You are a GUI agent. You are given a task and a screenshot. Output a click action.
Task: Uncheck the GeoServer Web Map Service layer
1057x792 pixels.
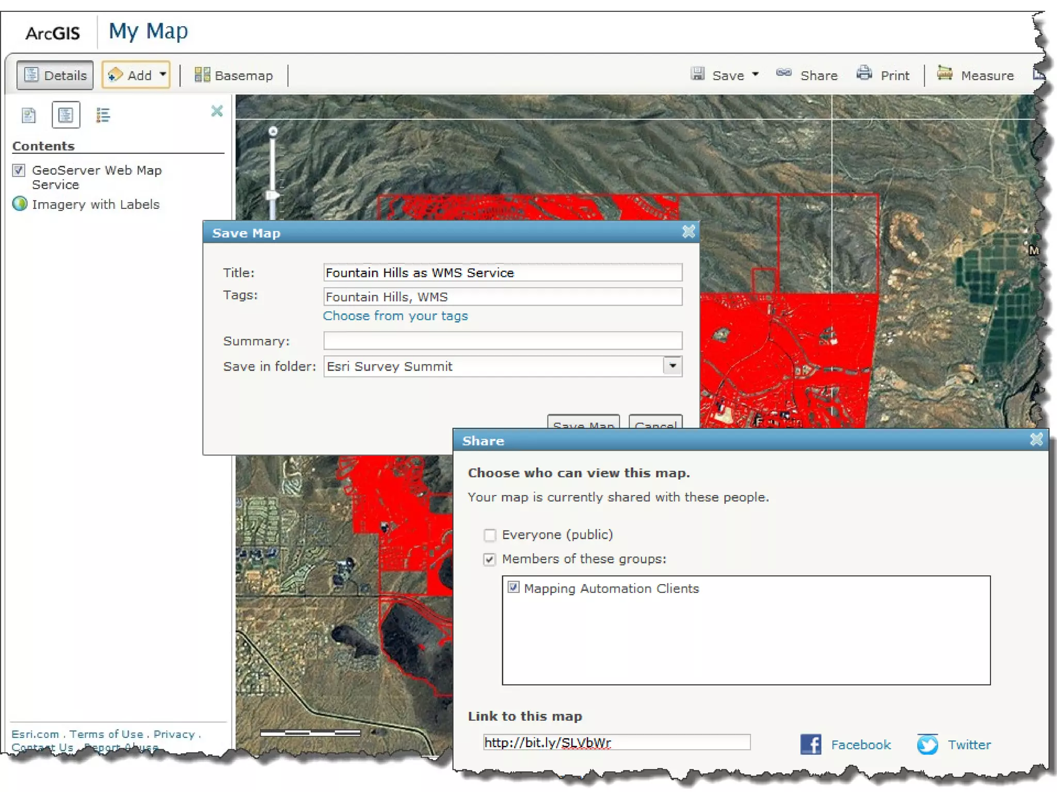(x=19, y=170)
